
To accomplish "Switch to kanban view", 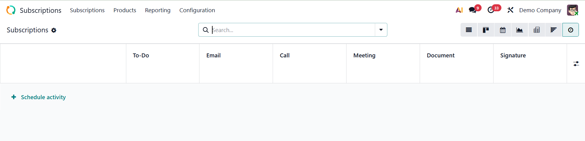I will [486, 30].
